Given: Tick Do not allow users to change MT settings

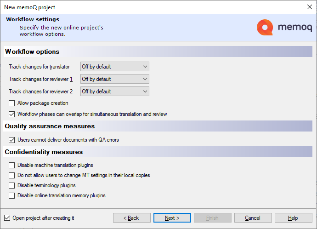Looking at the screenshot, I should (x=12, y=175).
